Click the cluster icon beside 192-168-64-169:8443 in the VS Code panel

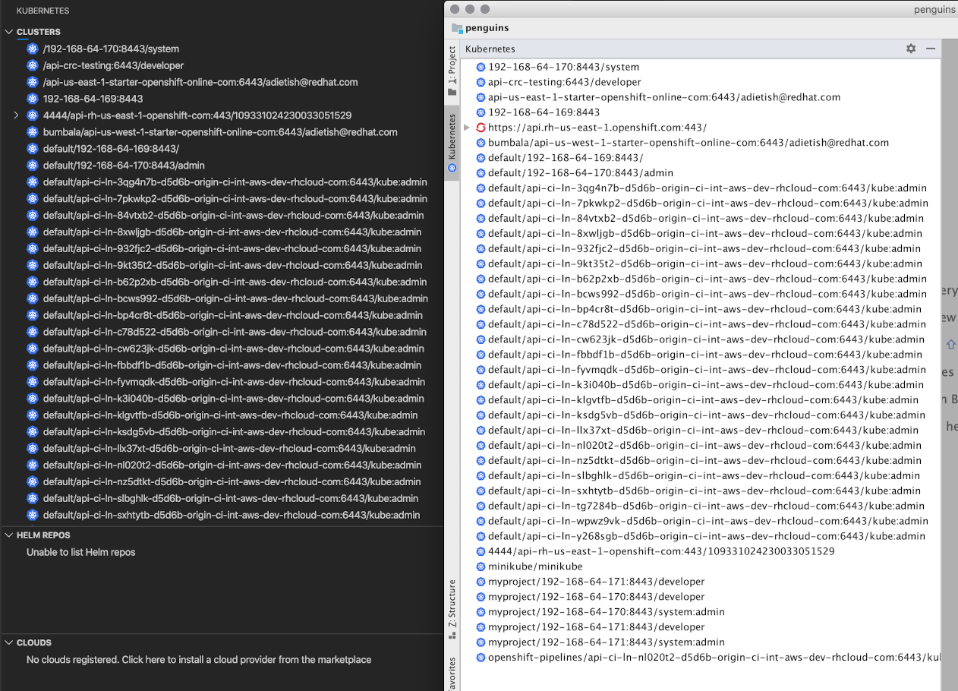pos(32,99)
